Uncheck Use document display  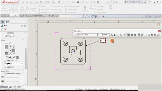(x=6, y=74)
